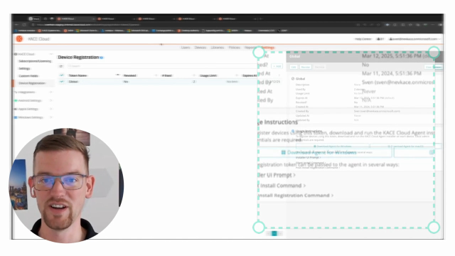Click the sort arrow in the Token Name column

117,75
